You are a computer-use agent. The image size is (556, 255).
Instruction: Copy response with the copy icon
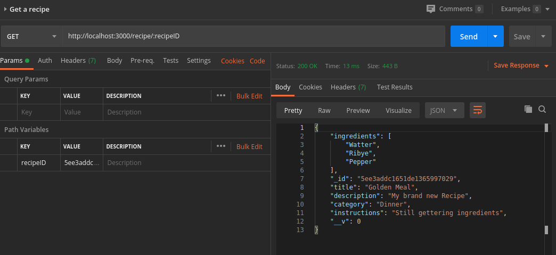[528, 109]
